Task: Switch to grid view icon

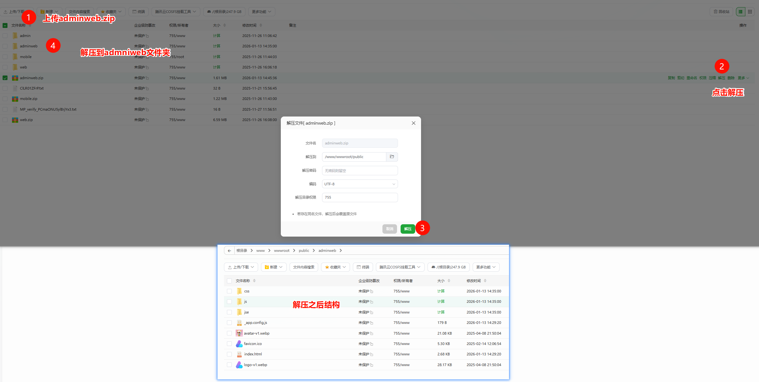Action: coord(750,12)
